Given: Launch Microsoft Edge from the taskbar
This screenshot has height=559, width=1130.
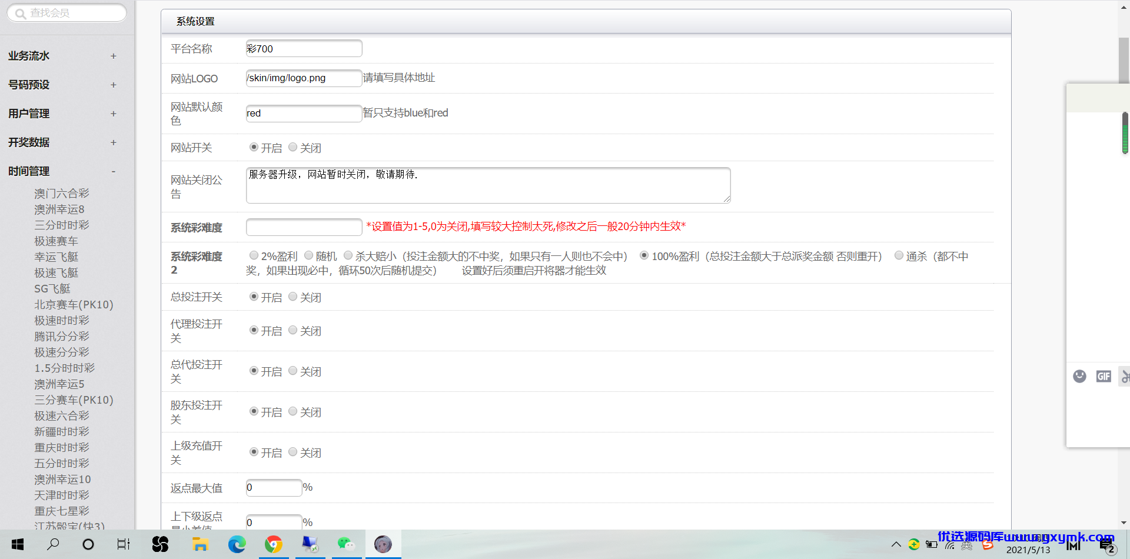Looking at the screenshot, I should click(237, 544).
